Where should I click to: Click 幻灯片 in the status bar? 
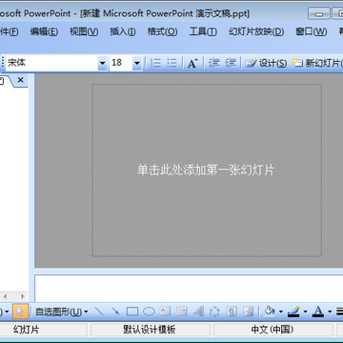pyautogui.click(x=26, y=330)
